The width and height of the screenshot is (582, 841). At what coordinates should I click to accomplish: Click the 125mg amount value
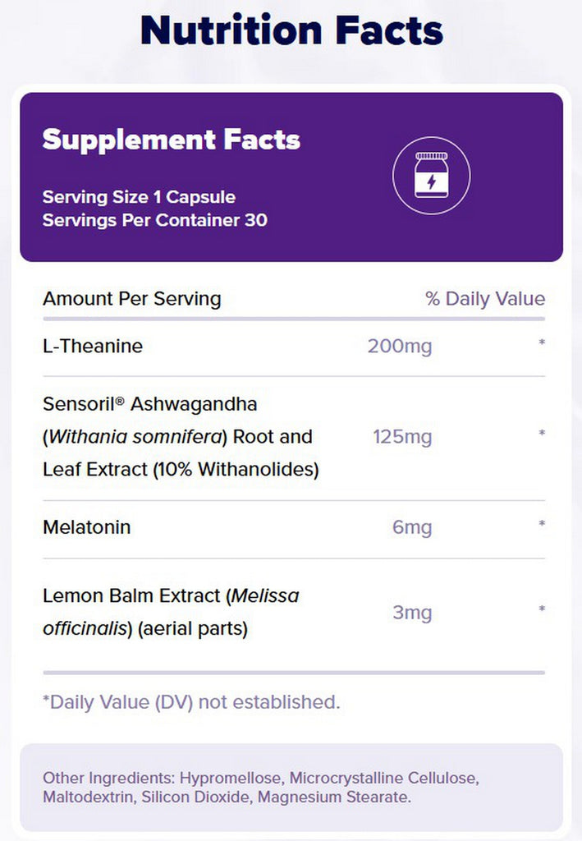tap(402, 437)
